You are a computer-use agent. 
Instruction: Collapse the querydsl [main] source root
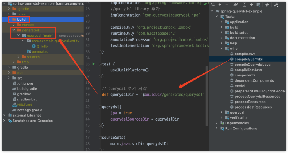18,35
